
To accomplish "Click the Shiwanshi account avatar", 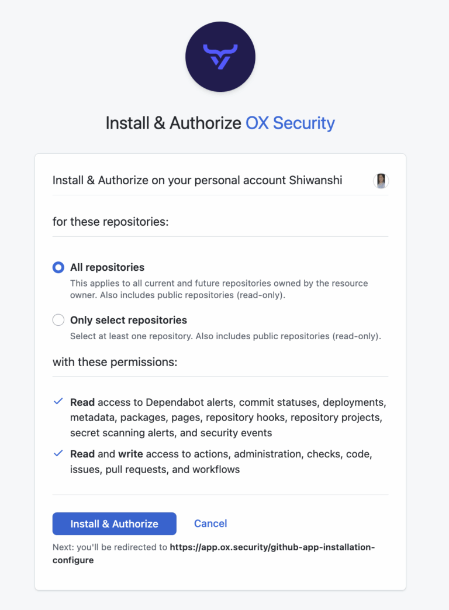I will click(381, 181).
